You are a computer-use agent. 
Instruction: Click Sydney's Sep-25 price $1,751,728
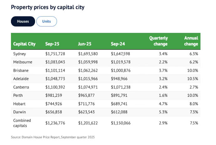point(56,54)
